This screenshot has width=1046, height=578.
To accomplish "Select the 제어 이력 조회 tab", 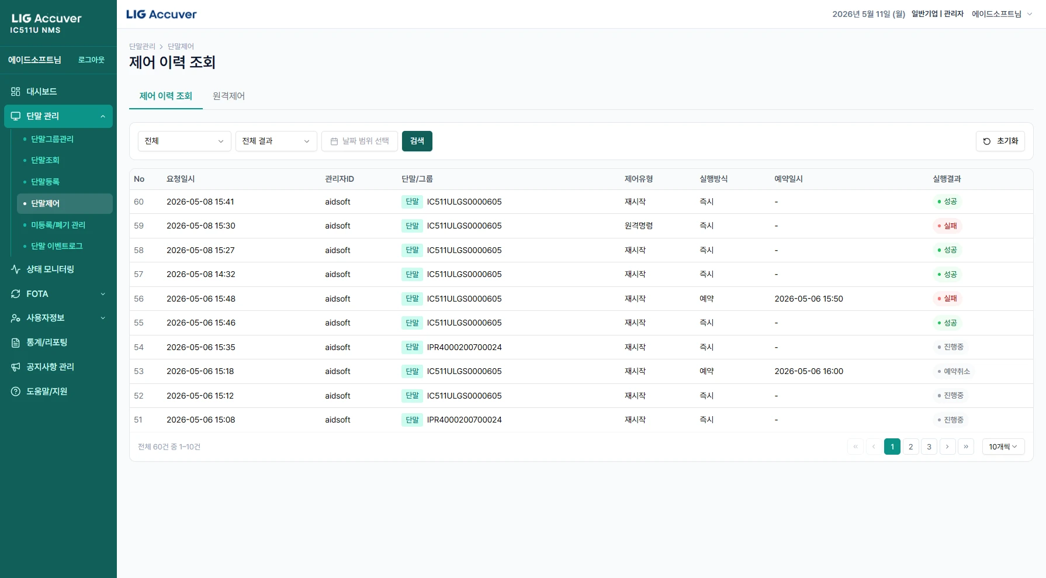I will point(165,96).
